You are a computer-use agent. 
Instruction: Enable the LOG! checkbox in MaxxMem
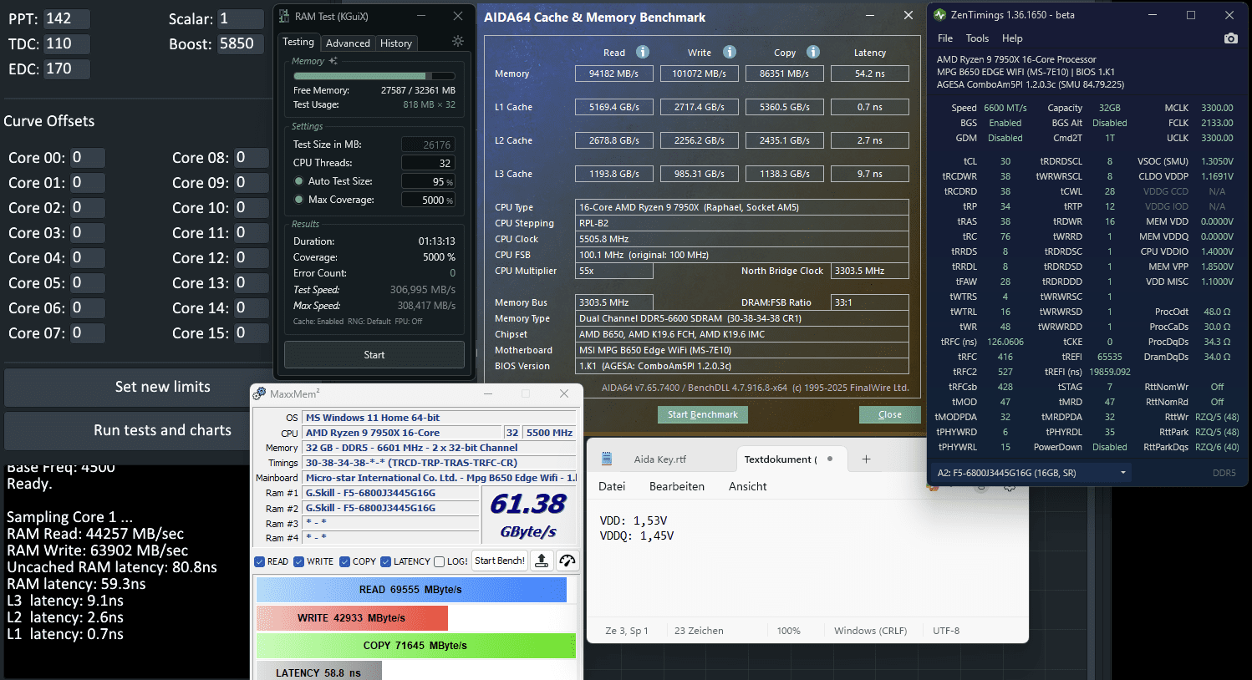440,561
